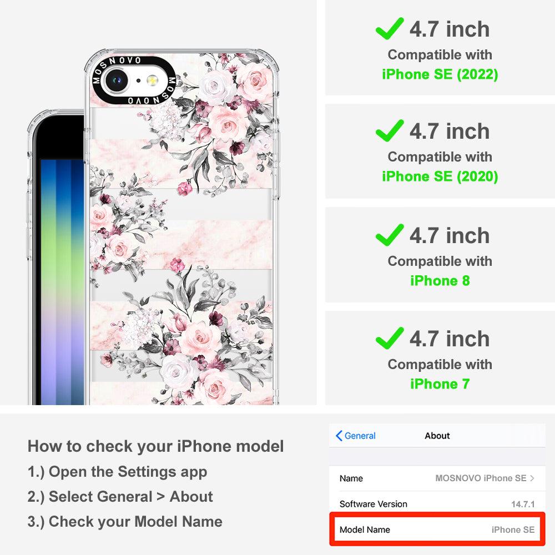This screenshot has height=555, width=555.
Task: Click the iPhone SE (2020) green text
Action: (440, 176)
